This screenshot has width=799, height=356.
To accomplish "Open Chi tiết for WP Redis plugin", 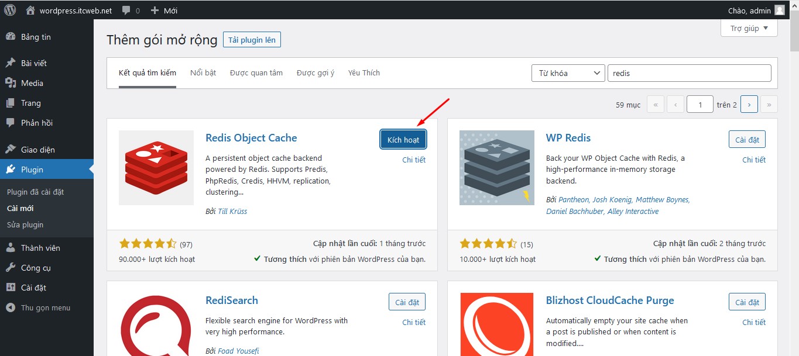I will click(754, 159).
